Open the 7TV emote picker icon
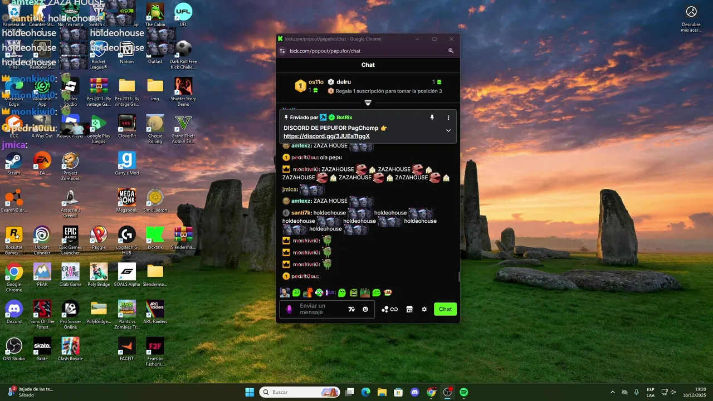Screen dimensions: 713x401 tap(351, 309)
